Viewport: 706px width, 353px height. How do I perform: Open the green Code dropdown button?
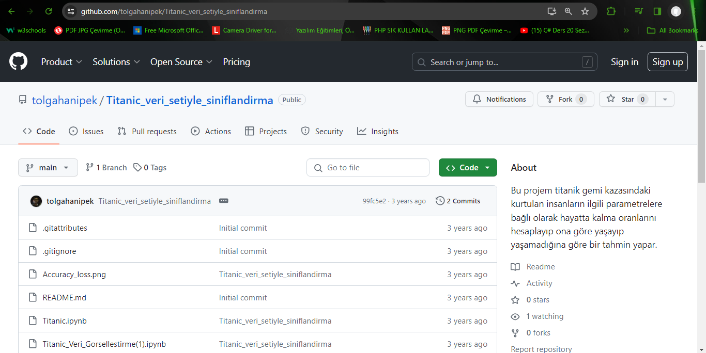467,168
